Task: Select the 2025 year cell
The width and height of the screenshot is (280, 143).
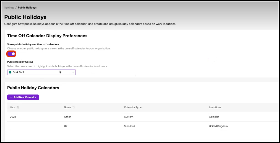Action: click(13, 117)
